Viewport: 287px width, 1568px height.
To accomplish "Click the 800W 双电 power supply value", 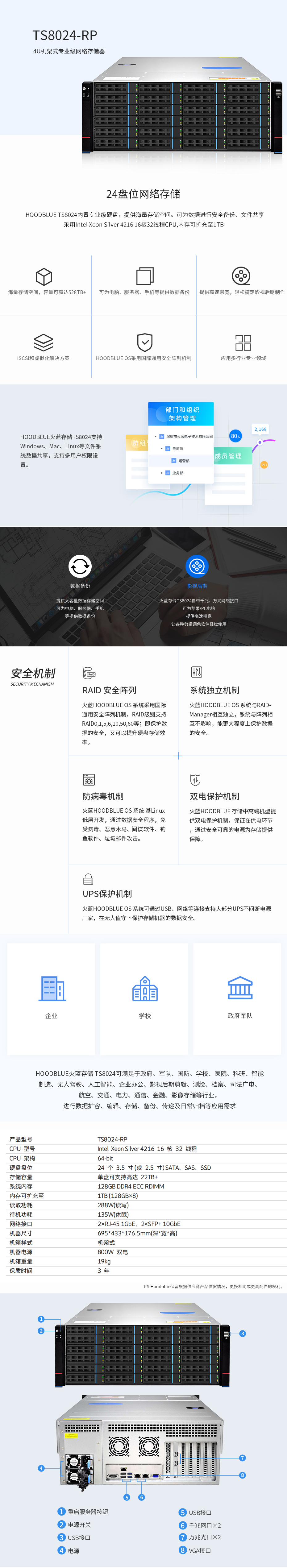I will [x=113, y=1252].
